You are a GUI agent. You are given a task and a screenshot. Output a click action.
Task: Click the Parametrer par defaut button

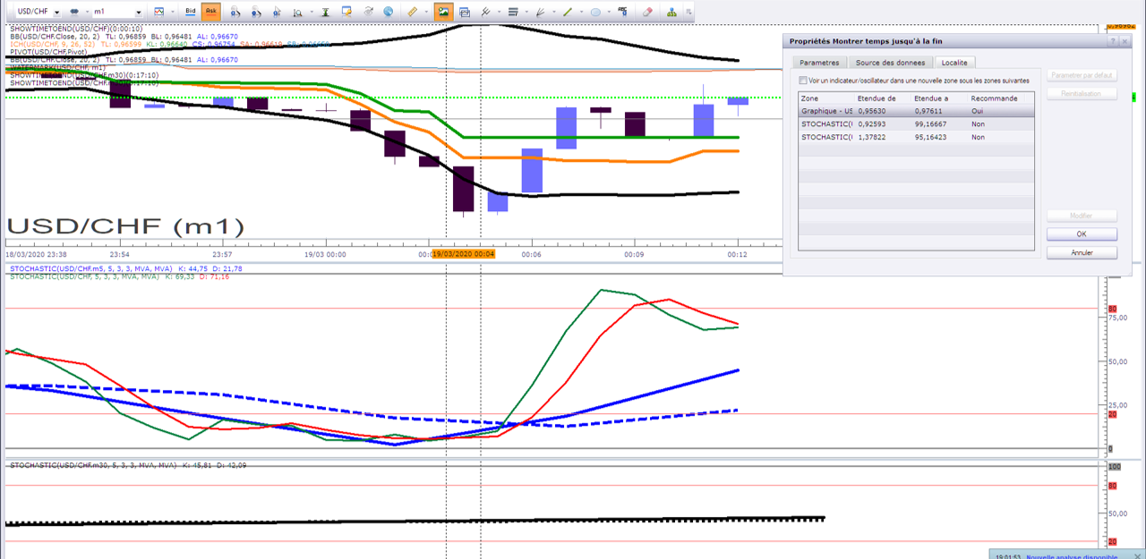[x=1082, y=75]
